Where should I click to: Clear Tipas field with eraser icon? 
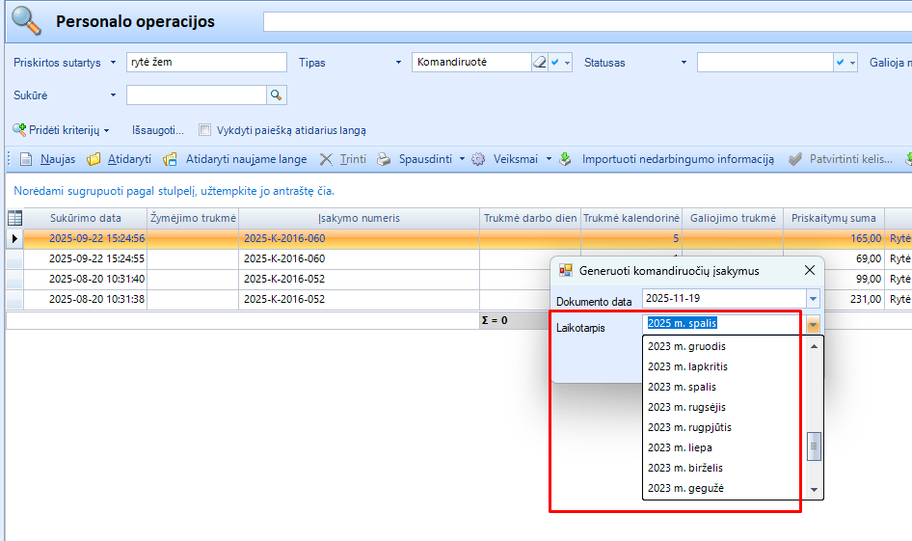(539, 63)
